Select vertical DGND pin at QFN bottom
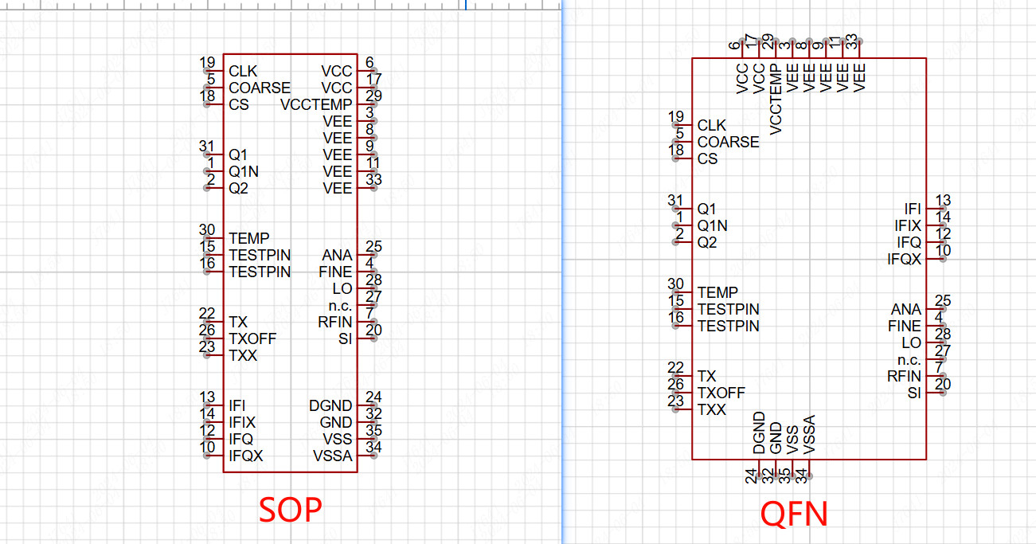The height and width of the screenshot is (544, 1036). click(x=759, y=434)
